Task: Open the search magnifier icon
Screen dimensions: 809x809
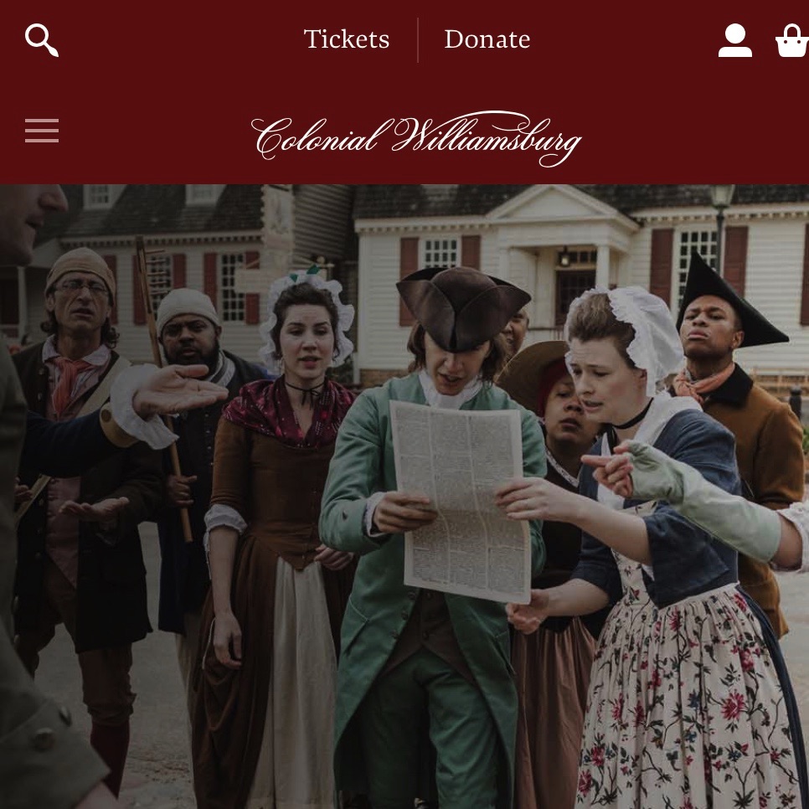Action: point(42,39)
